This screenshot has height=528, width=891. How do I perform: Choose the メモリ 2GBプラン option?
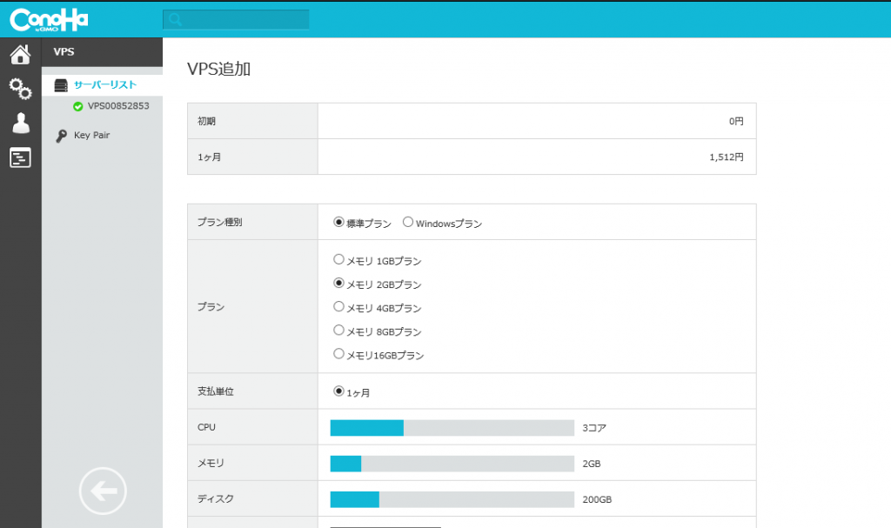pyautogui.click(x=338, y=283)
